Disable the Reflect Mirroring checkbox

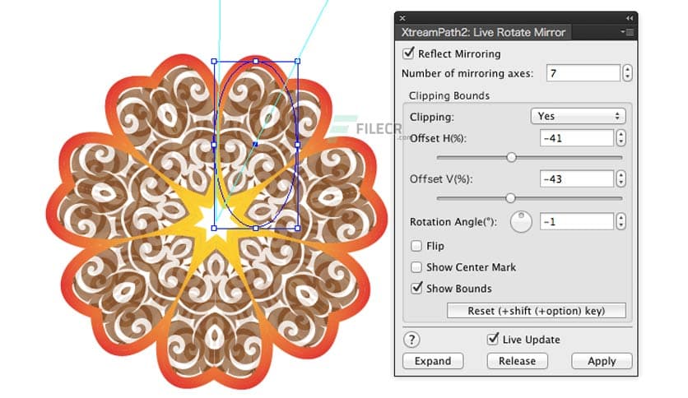pyautogui.click(x=409, y=53)
